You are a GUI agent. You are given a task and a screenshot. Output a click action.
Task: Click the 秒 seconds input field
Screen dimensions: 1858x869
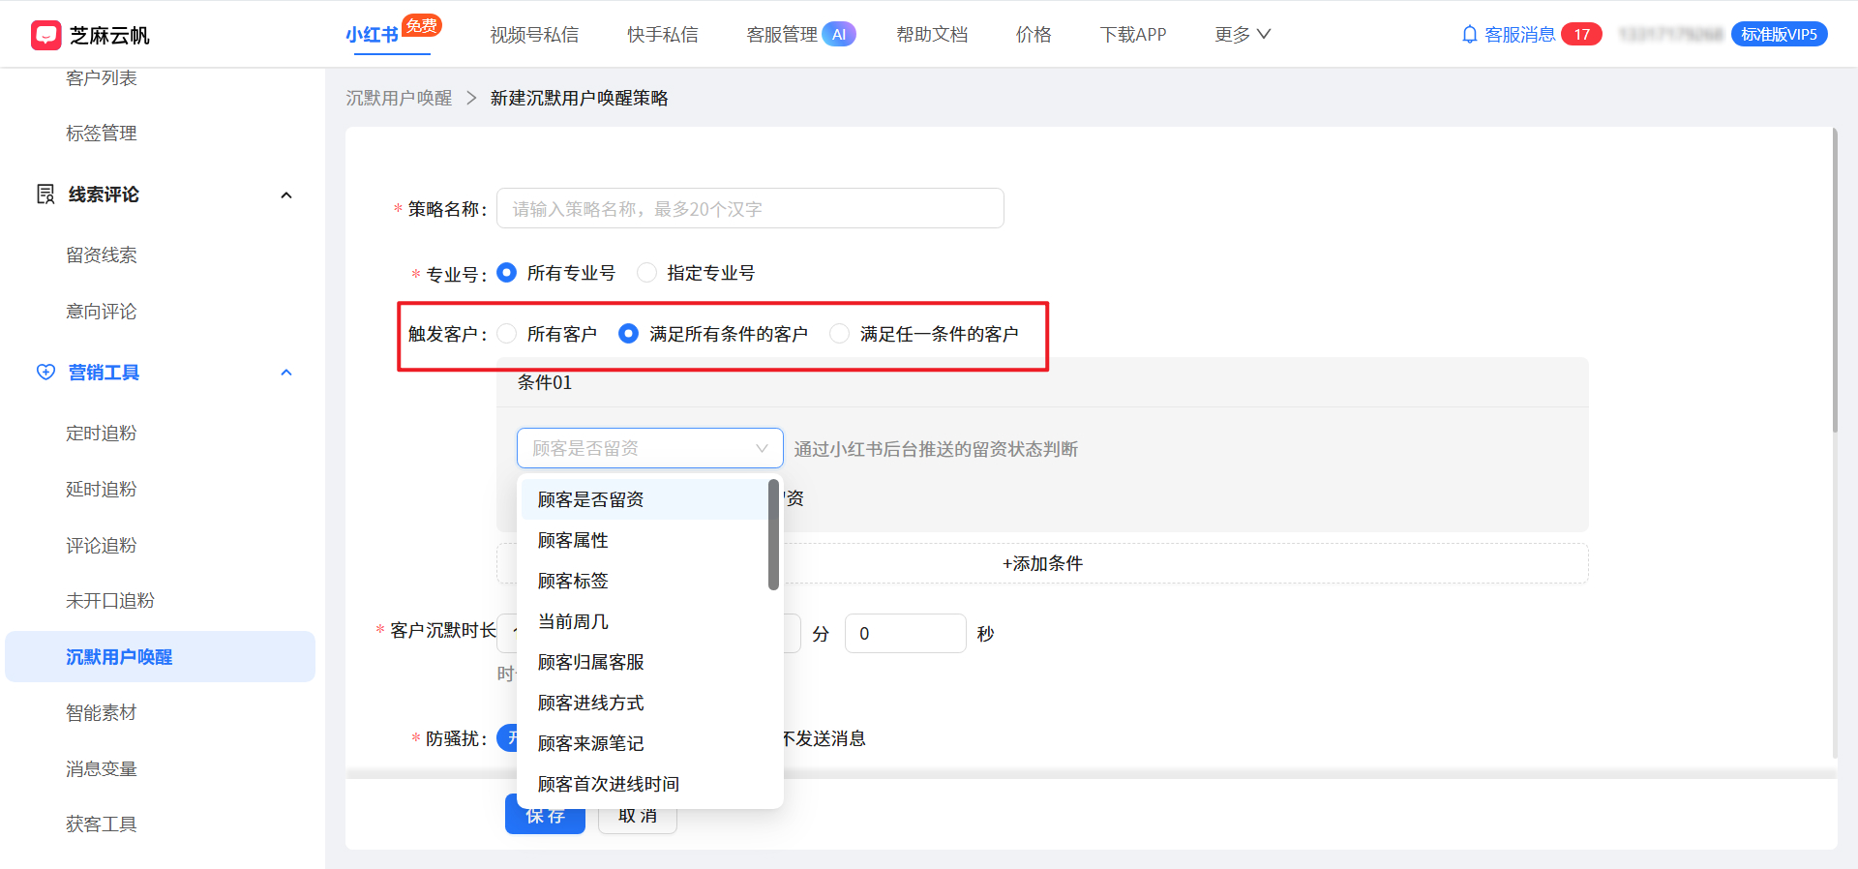click(x=905, y=633)
